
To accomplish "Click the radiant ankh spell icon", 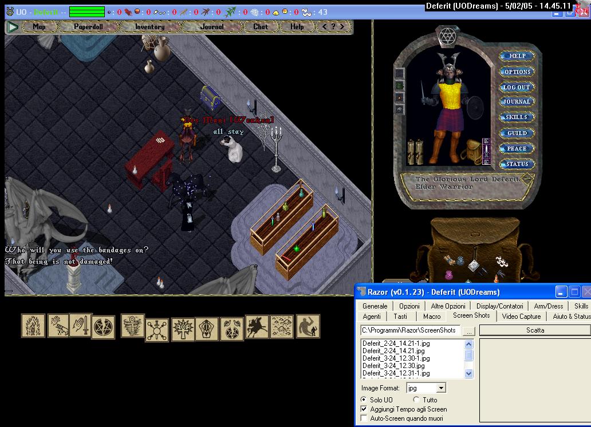I will coord(183,329).
